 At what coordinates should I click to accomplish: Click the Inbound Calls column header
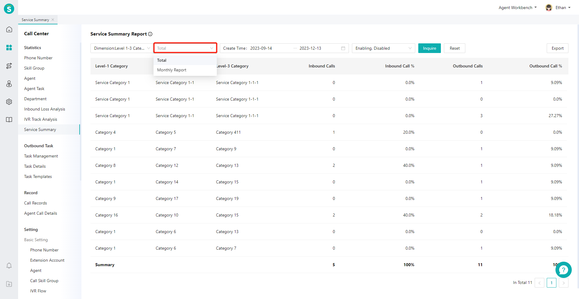click(x=322, y=66)
